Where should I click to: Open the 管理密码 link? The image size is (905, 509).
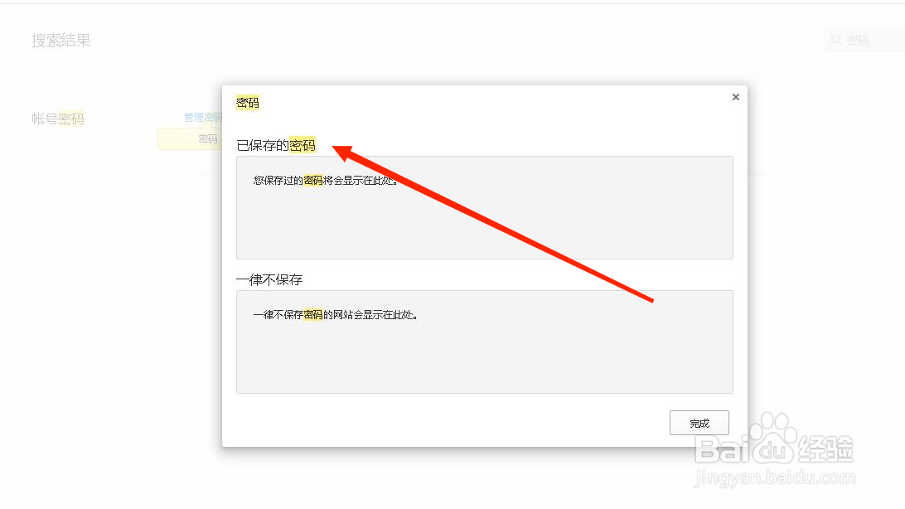203,117
